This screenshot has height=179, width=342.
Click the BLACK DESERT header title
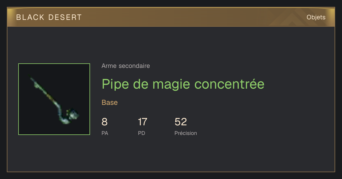pyautogui.click(x=49, y=17)
